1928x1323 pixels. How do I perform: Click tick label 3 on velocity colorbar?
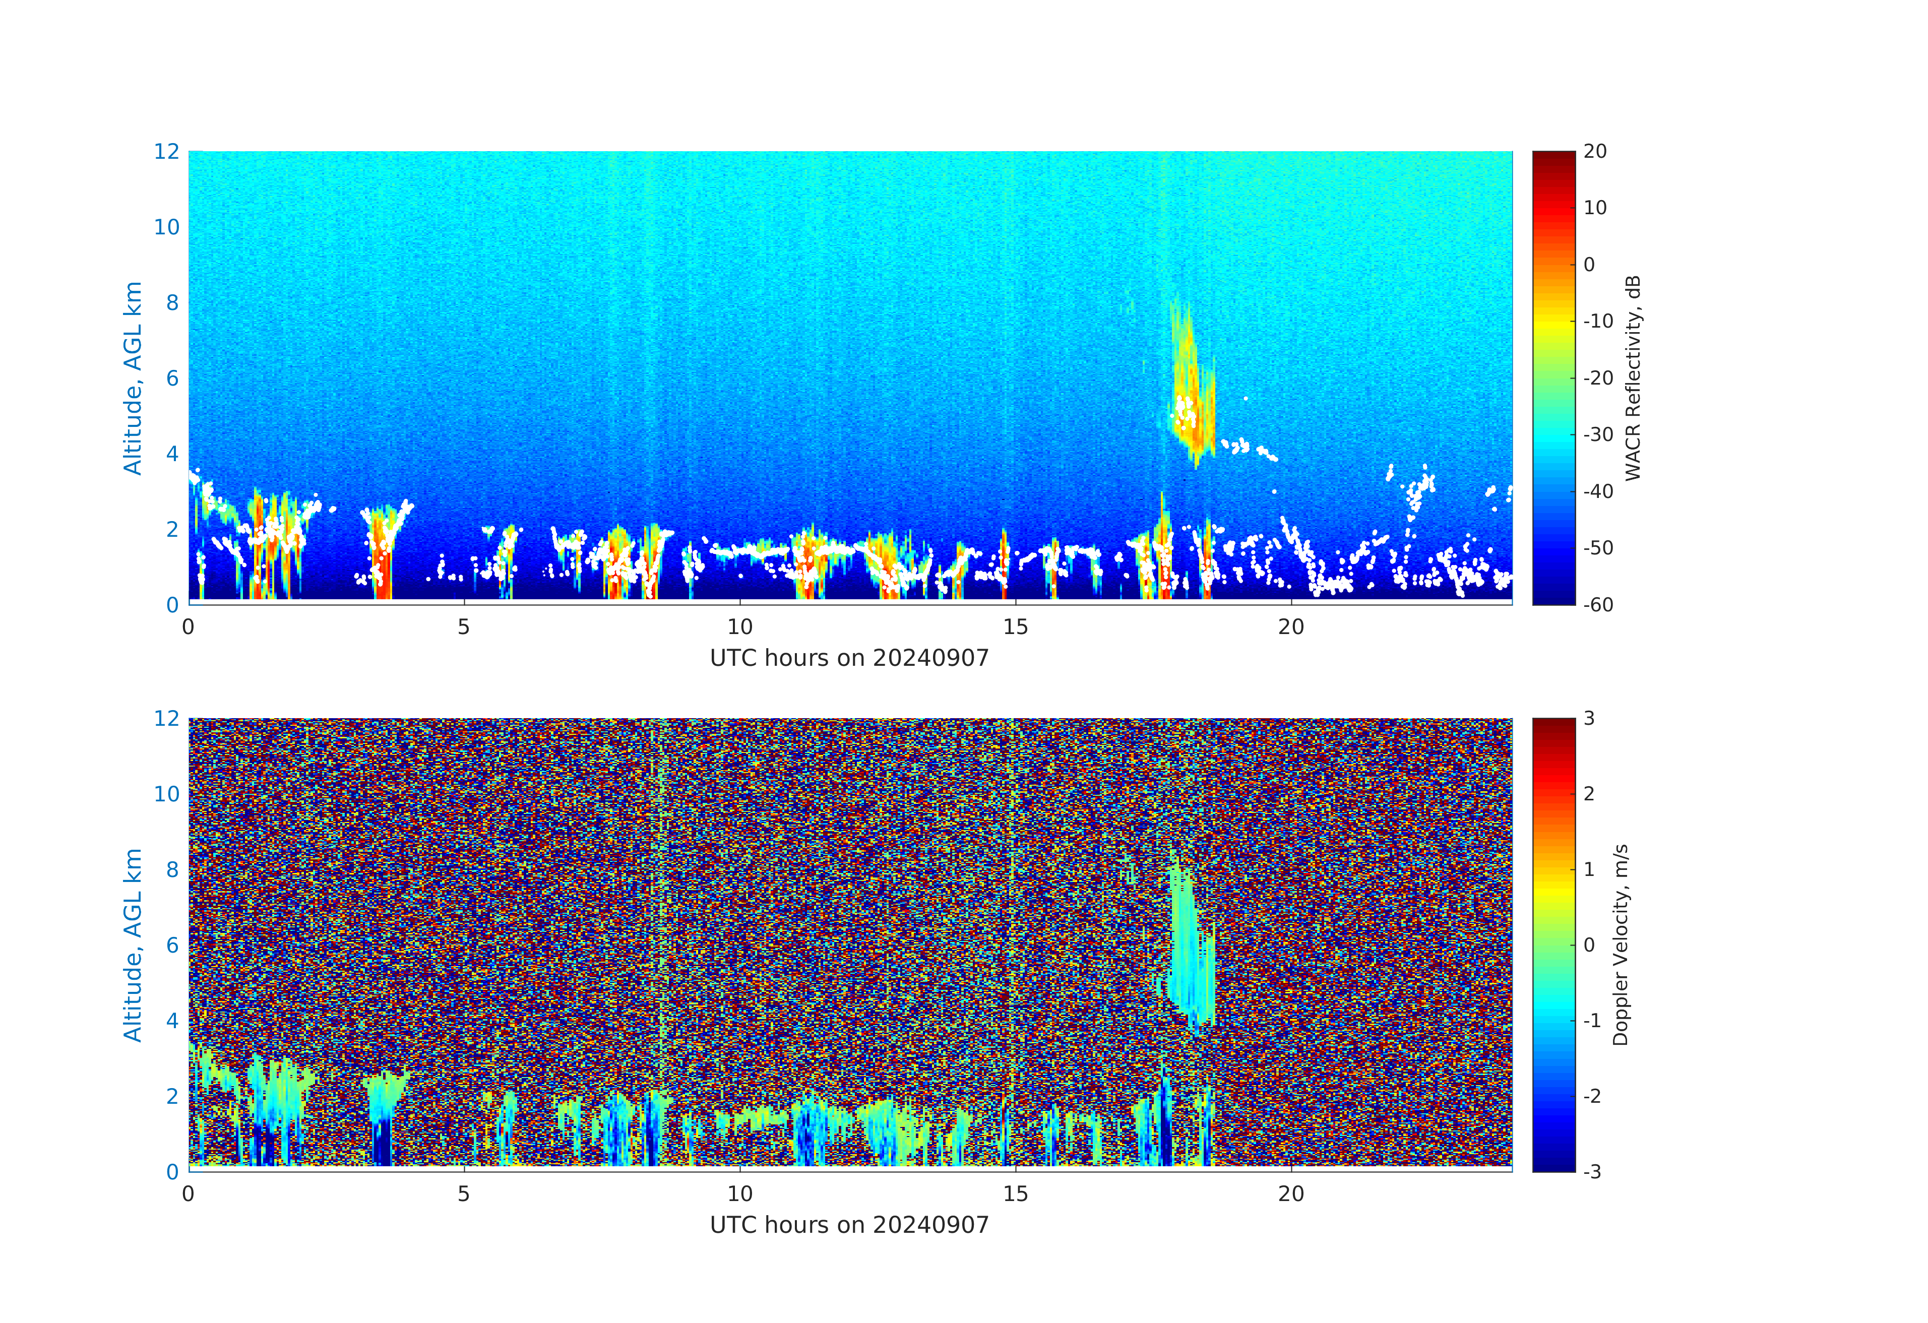pyautogui.click(x=1589, y=718)
